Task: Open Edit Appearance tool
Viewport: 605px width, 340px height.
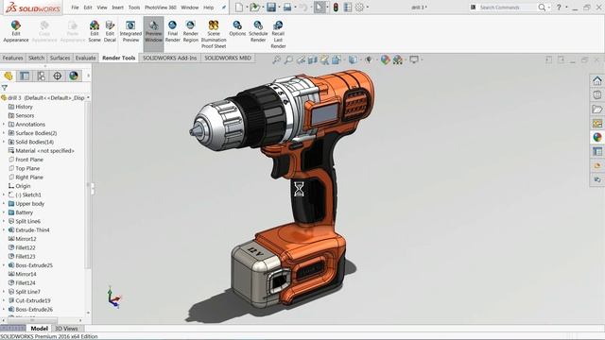Action: [x=16, y=31]
